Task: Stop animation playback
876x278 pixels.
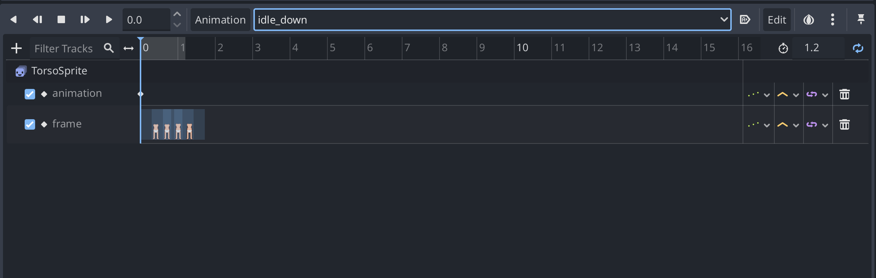Action: [61, 19]
